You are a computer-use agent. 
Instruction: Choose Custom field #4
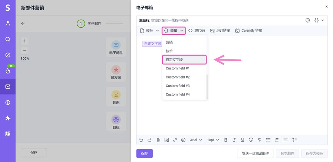(184, 94)
